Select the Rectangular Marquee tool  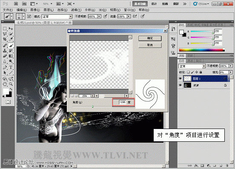pos(5,29)
